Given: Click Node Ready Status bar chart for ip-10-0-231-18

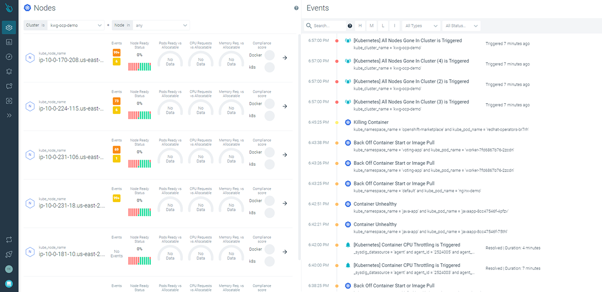Looking at the screenshot, I should coord(140,212).
